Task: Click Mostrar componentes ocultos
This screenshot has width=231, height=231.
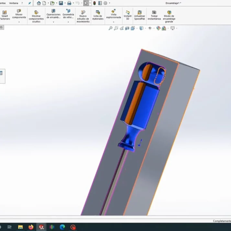Action: tap(36, 16)
